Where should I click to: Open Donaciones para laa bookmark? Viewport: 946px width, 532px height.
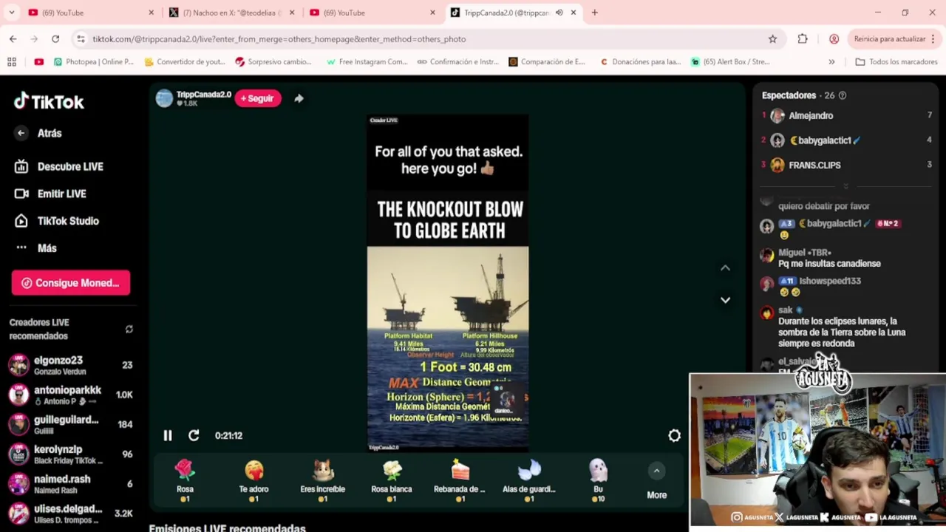point(641,61)
